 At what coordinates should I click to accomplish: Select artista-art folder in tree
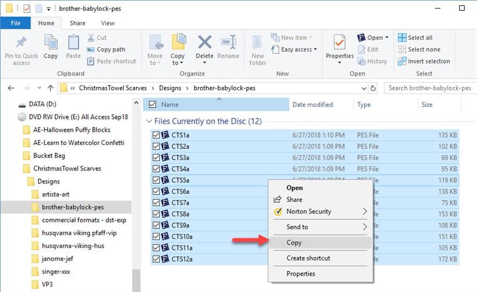(x=55, y=194)
